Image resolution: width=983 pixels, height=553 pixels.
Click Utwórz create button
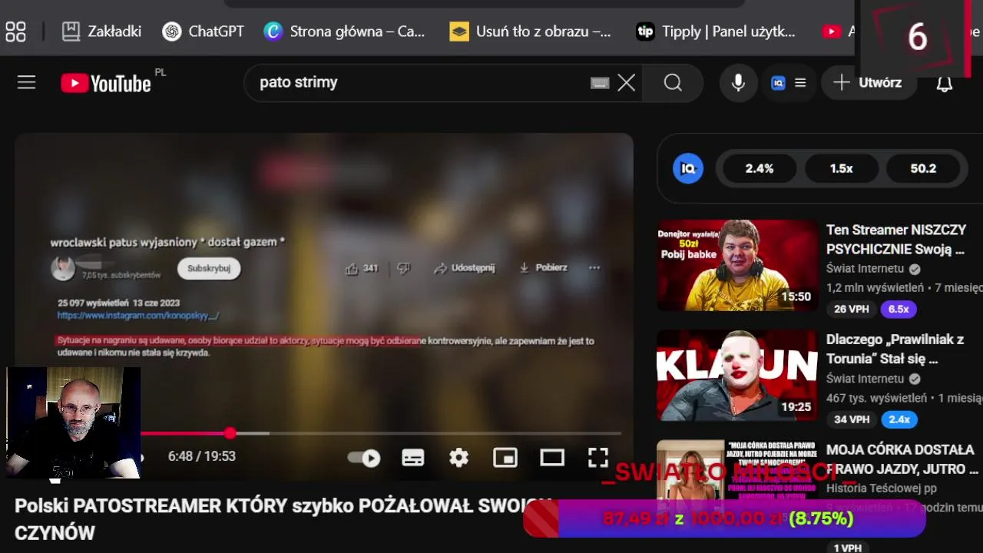[869, 83]
